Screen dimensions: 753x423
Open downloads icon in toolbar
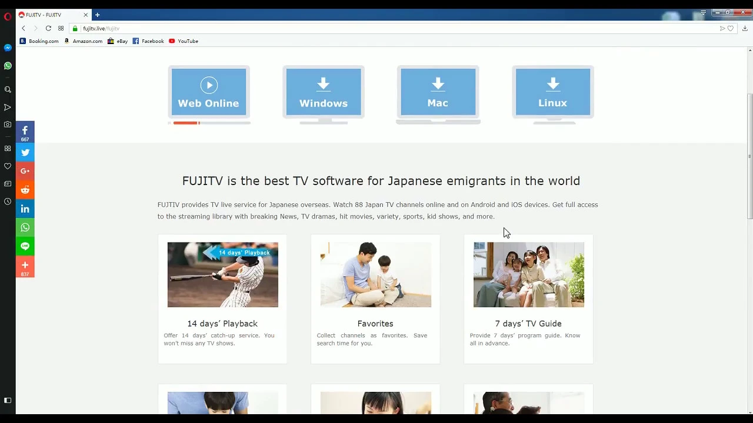745,28
